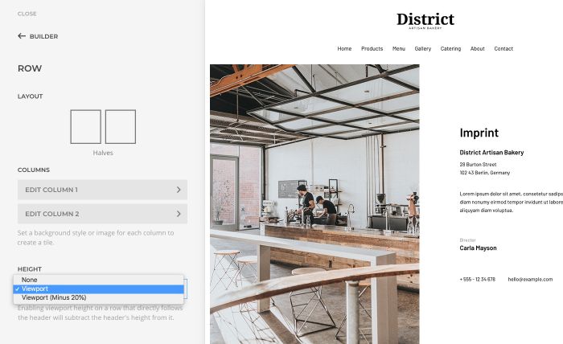Viewport: 563px width, 344px height.
Task: Click the hello@example.com email link
Action: tap(529, 279)
